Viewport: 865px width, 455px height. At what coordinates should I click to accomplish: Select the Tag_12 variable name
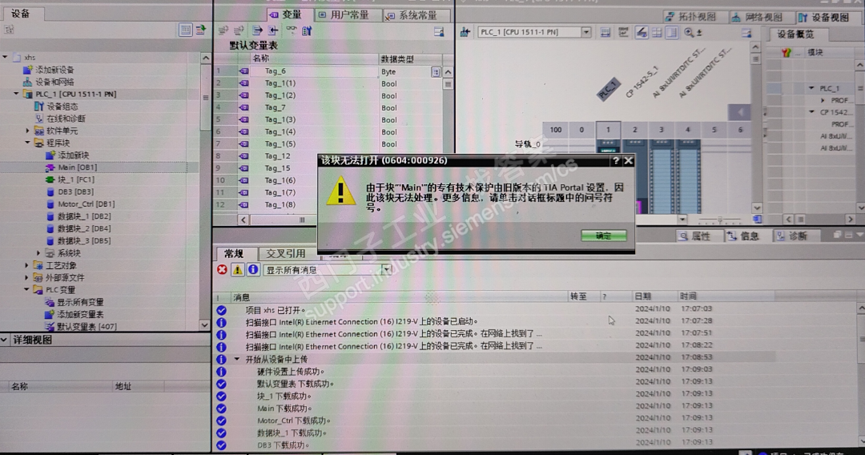(x=277, y=156)
